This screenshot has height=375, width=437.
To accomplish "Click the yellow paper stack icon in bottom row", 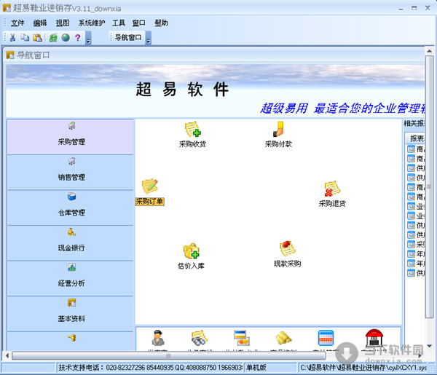I will click(283, 338).
